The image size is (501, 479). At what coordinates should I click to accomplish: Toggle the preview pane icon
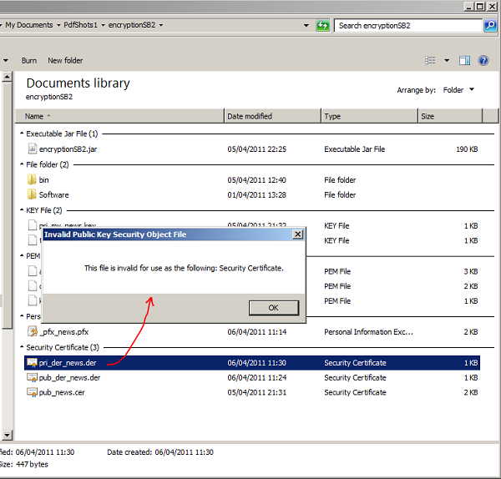[464, 60]
